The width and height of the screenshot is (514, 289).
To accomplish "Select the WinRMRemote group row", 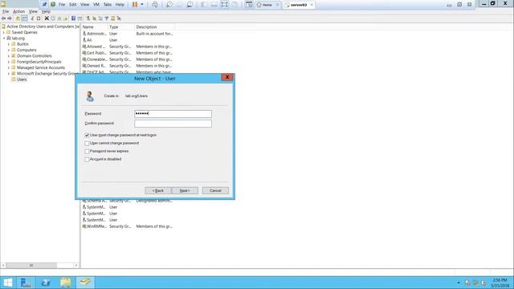I will click(x=128, y=226).
